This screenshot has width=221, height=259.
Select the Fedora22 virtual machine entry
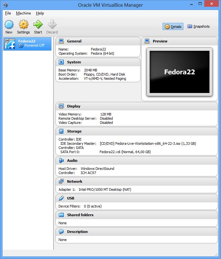(27, 44)
